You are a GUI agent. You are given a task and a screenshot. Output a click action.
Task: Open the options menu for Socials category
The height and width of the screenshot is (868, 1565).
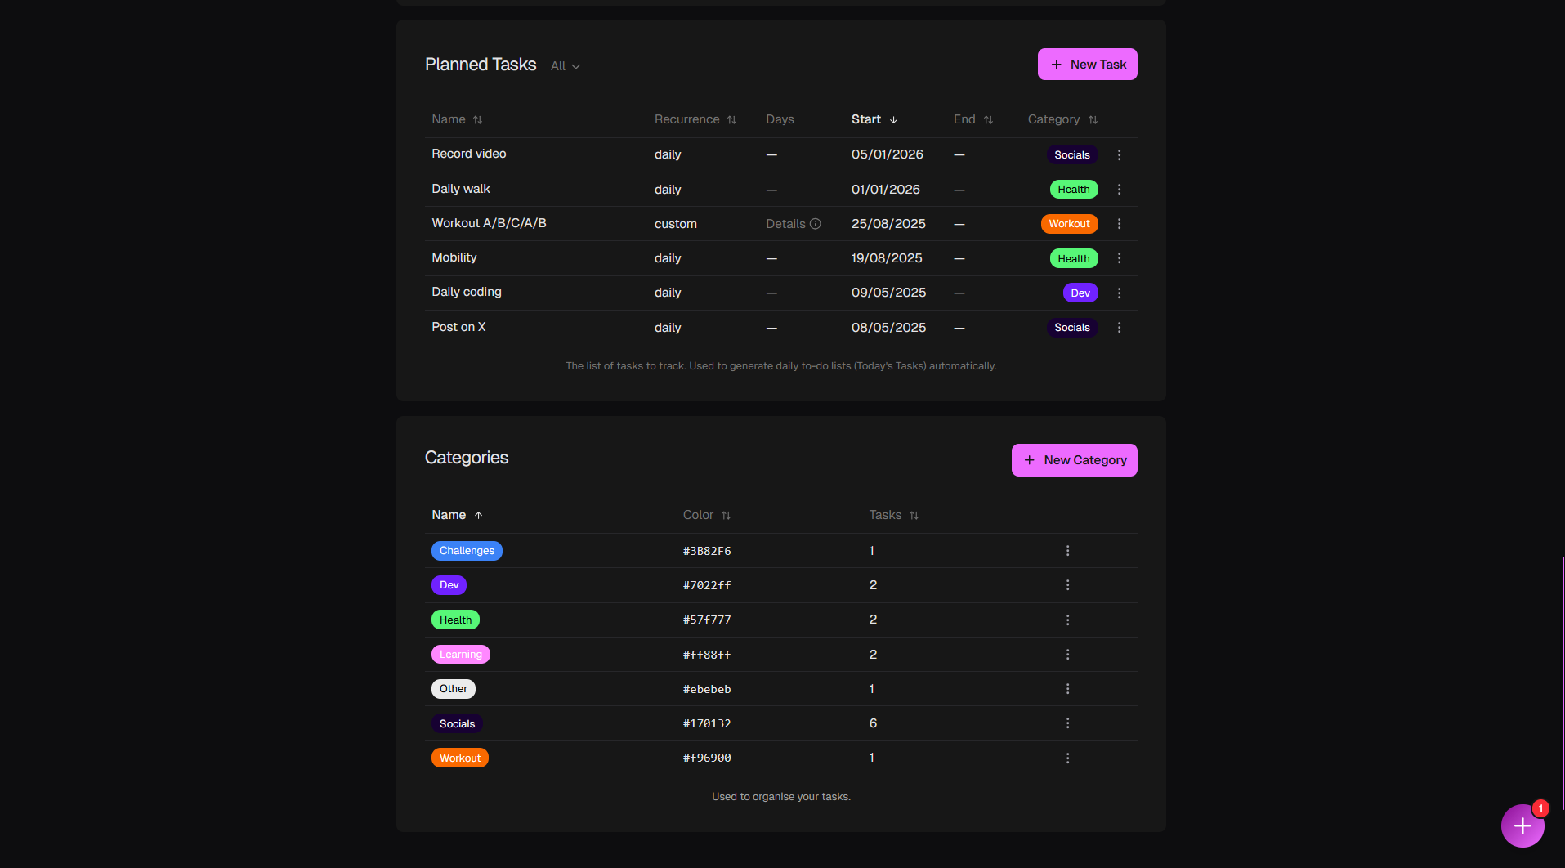point(1067,723)
